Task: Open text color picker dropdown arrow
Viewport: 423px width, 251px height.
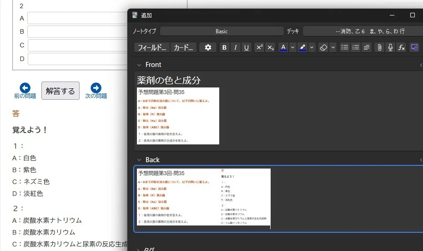Action: (x=292, y=47)
